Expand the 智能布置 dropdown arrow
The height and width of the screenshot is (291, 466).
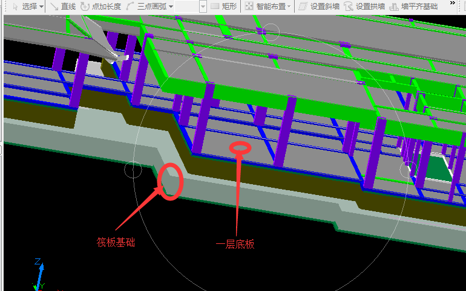coord(289,7)
